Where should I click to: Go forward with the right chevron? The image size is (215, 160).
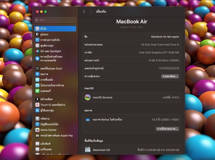pos(91,12)
